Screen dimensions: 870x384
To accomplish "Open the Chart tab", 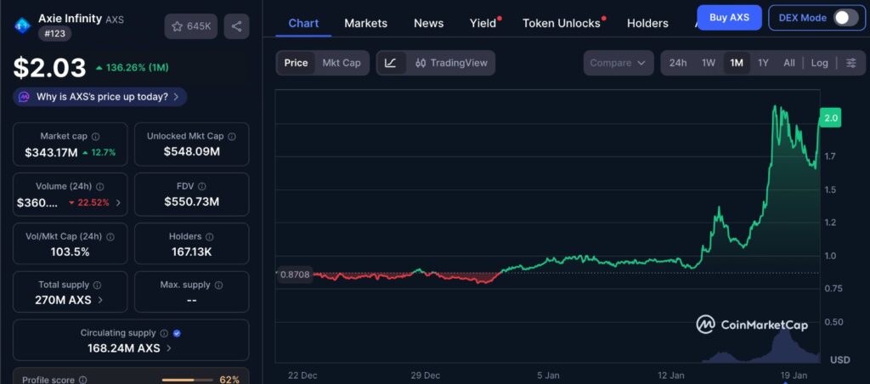I will tap(303, 23).
